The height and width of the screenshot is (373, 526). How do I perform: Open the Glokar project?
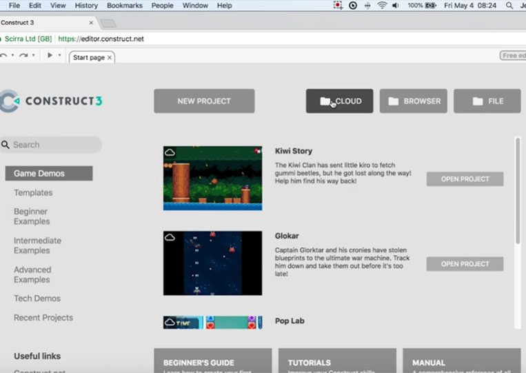(x=465, y=264)
